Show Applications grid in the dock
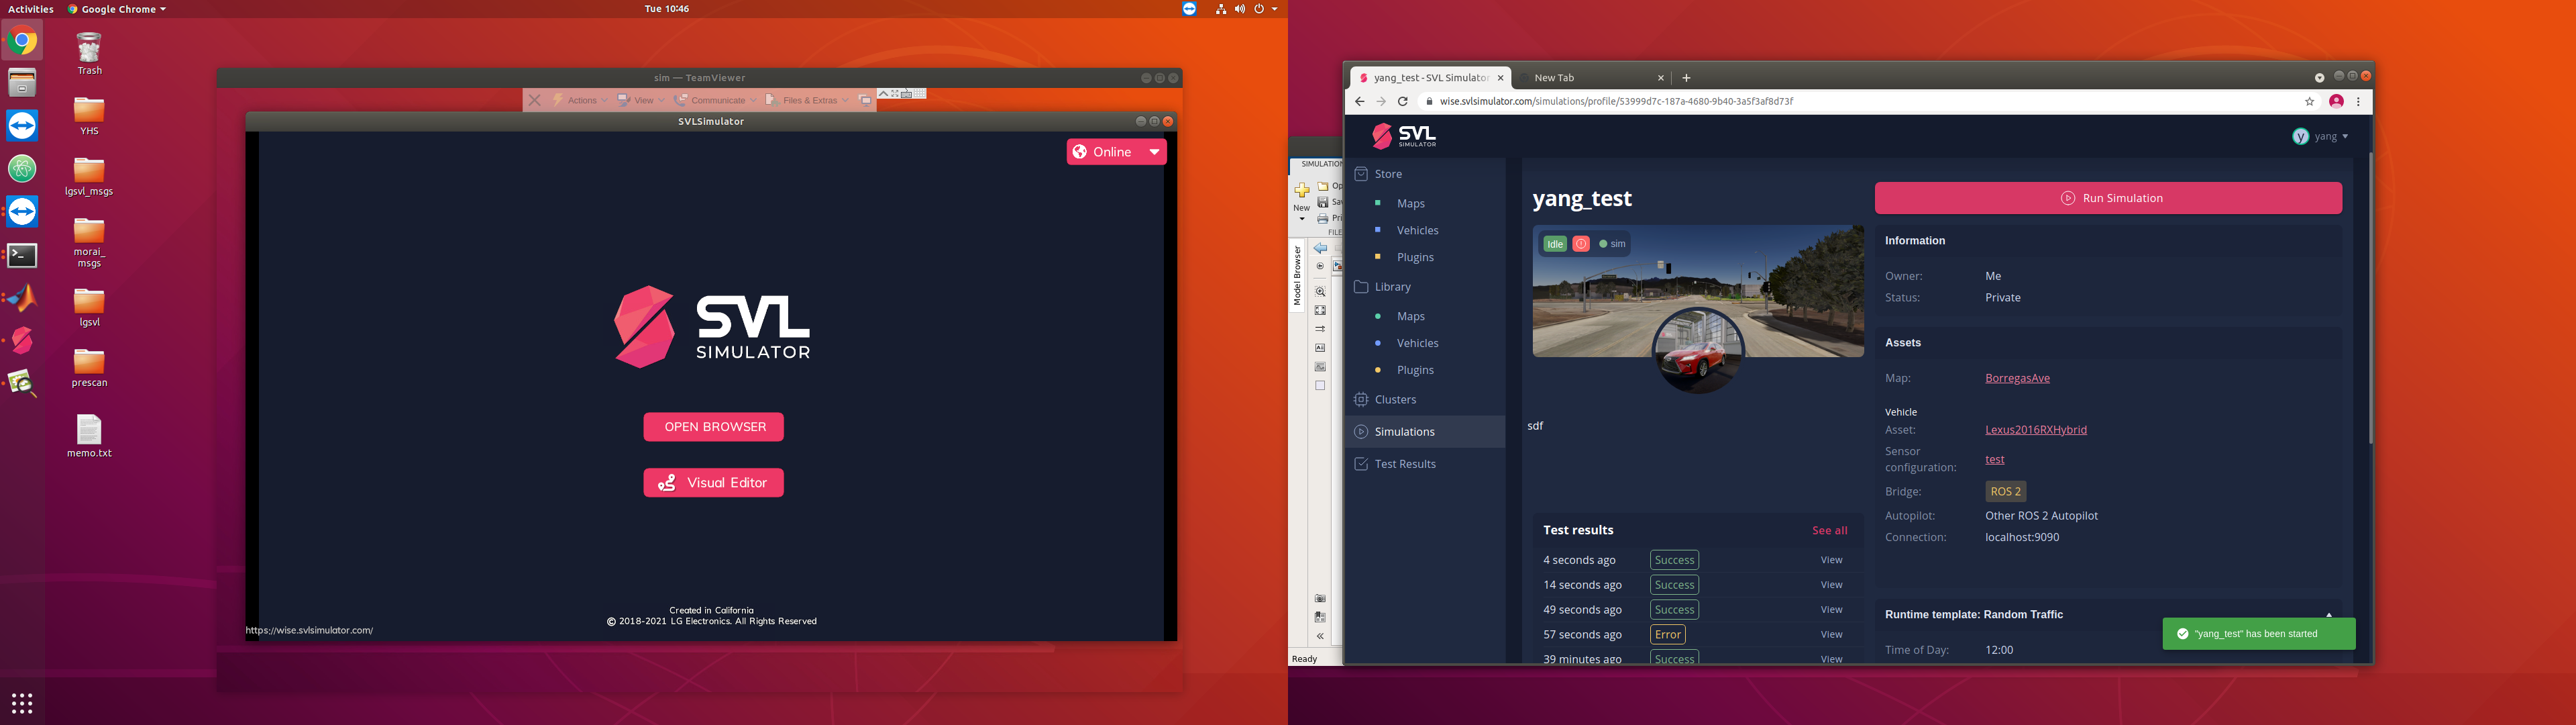This screenshot has height=725, width=2576. pos(22,703)
